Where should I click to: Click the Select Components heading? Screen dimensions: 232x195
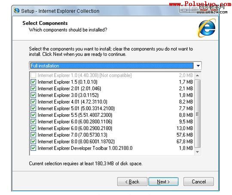point(45,23)
